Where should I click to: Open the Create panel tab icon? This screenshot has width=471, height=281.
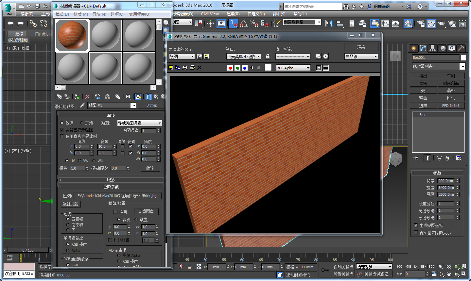point(414,48)
